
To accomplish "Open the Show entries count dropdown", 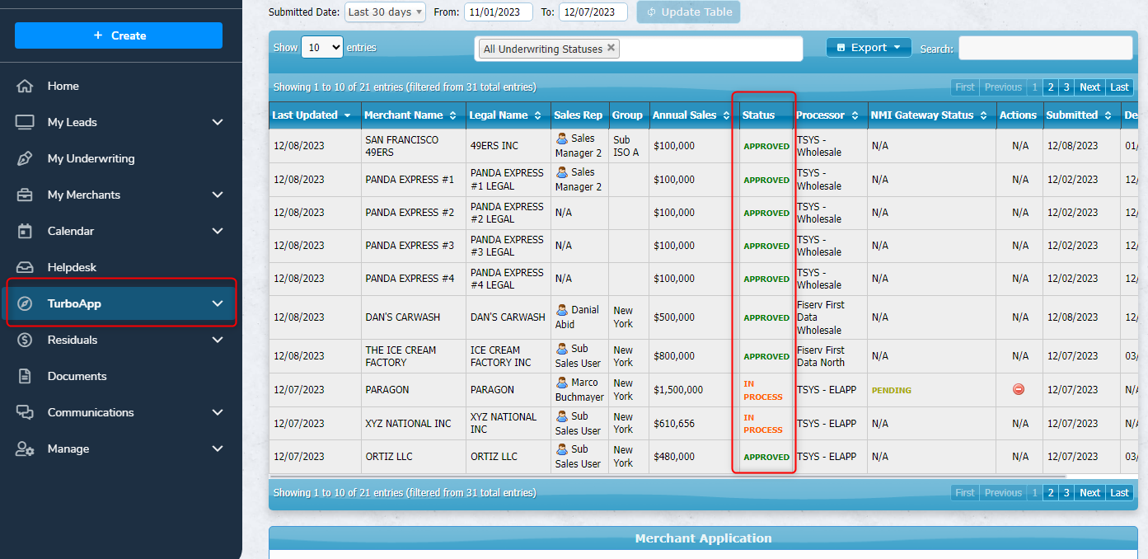I will pyautogui.click(x=322, y=48).
